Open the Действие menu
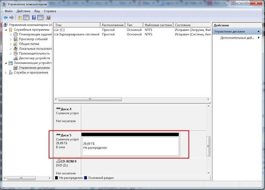Viewport: 265px width, 190px height. coord(23,11)
